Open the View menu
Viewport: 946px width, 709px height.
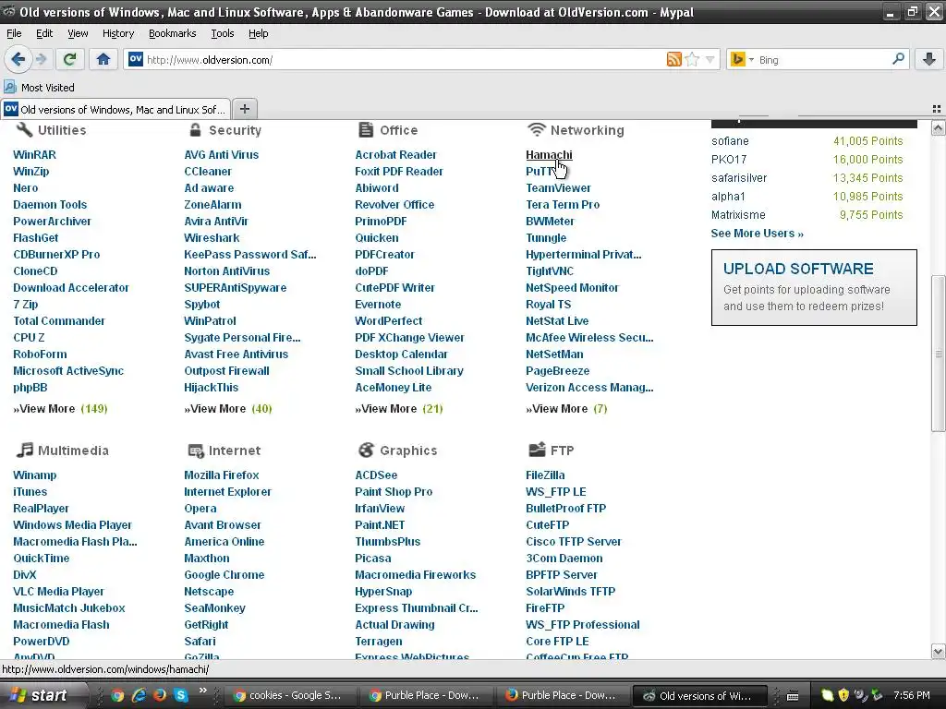(x=78, y=33)
